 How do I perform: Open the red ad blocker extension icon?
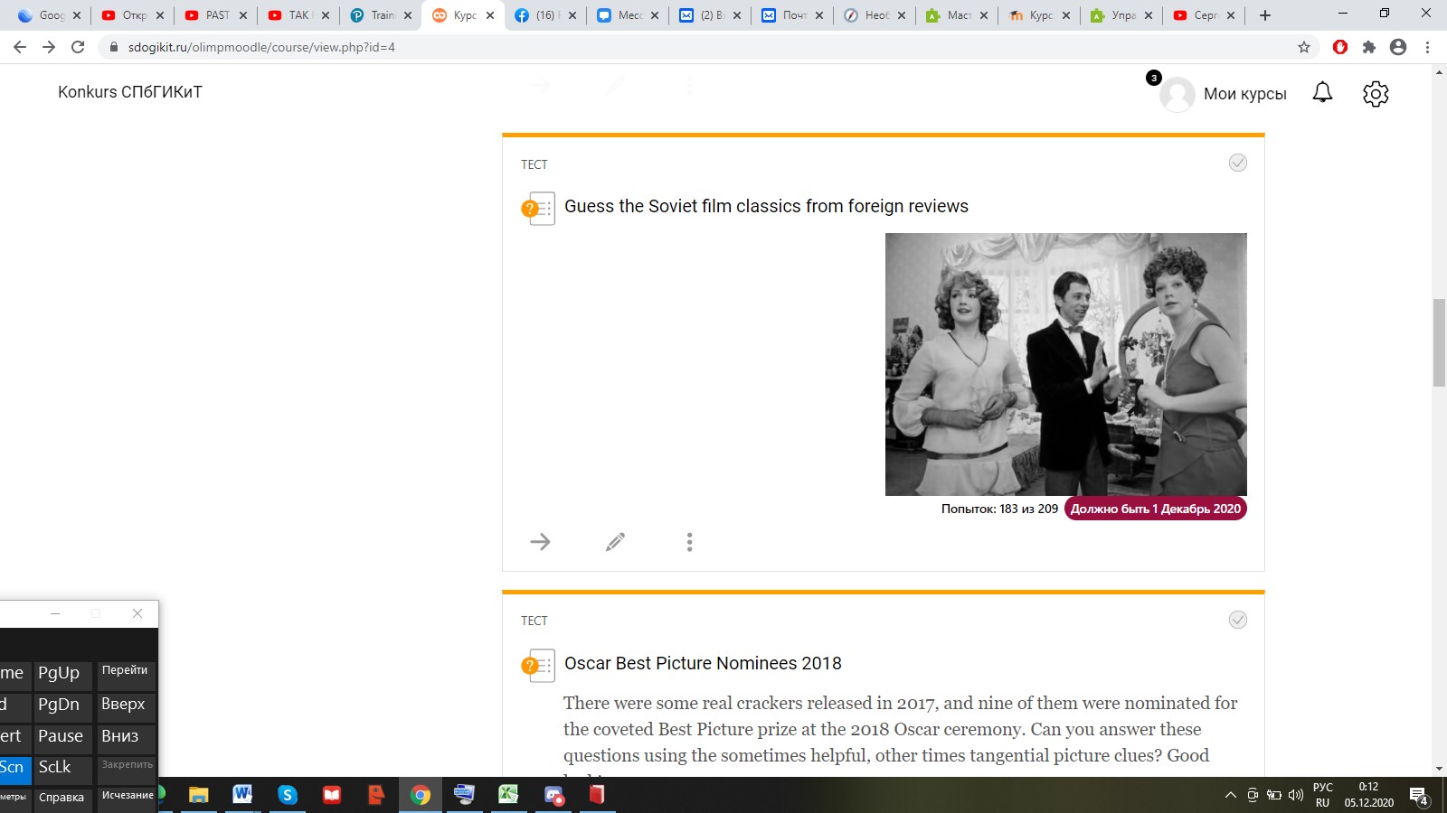tap(1340, 47)
